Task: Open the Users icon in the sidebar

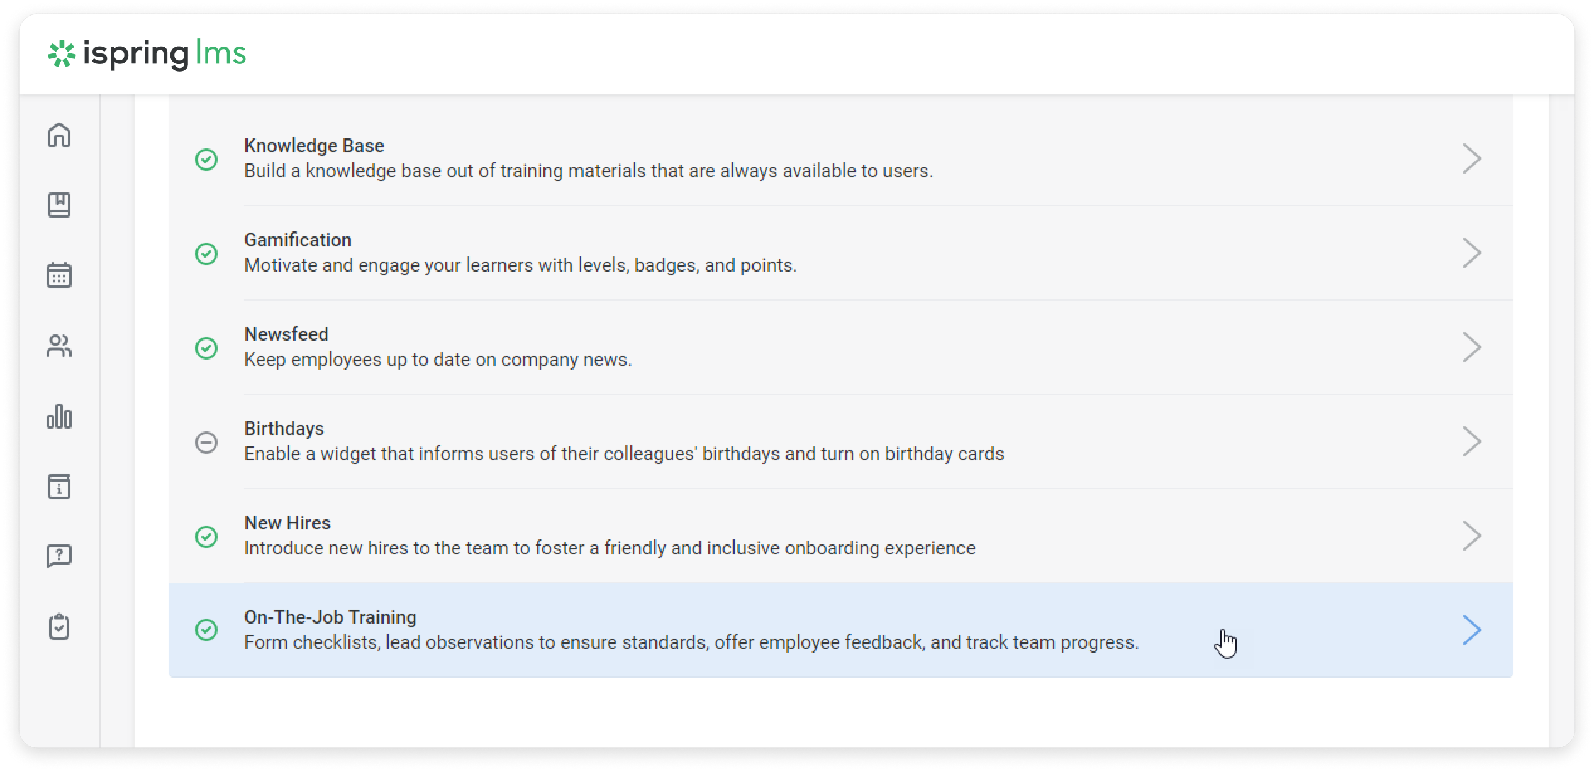Action: click(x=59, y=346)
